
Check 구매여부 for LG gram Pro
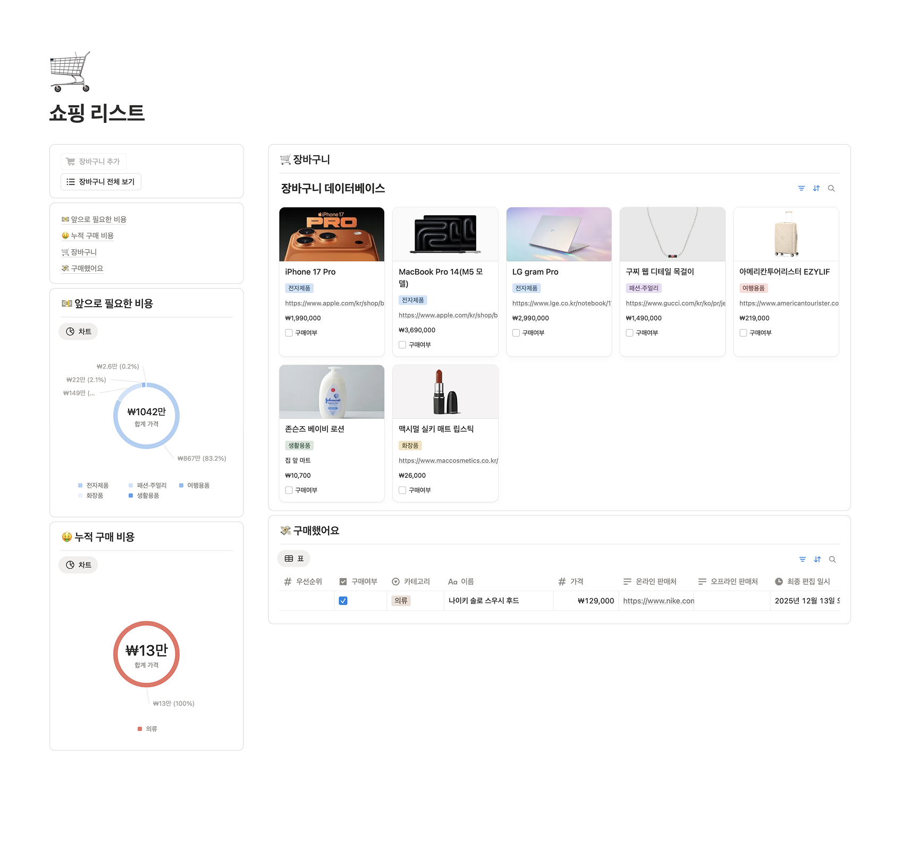[x=516, y=333]
